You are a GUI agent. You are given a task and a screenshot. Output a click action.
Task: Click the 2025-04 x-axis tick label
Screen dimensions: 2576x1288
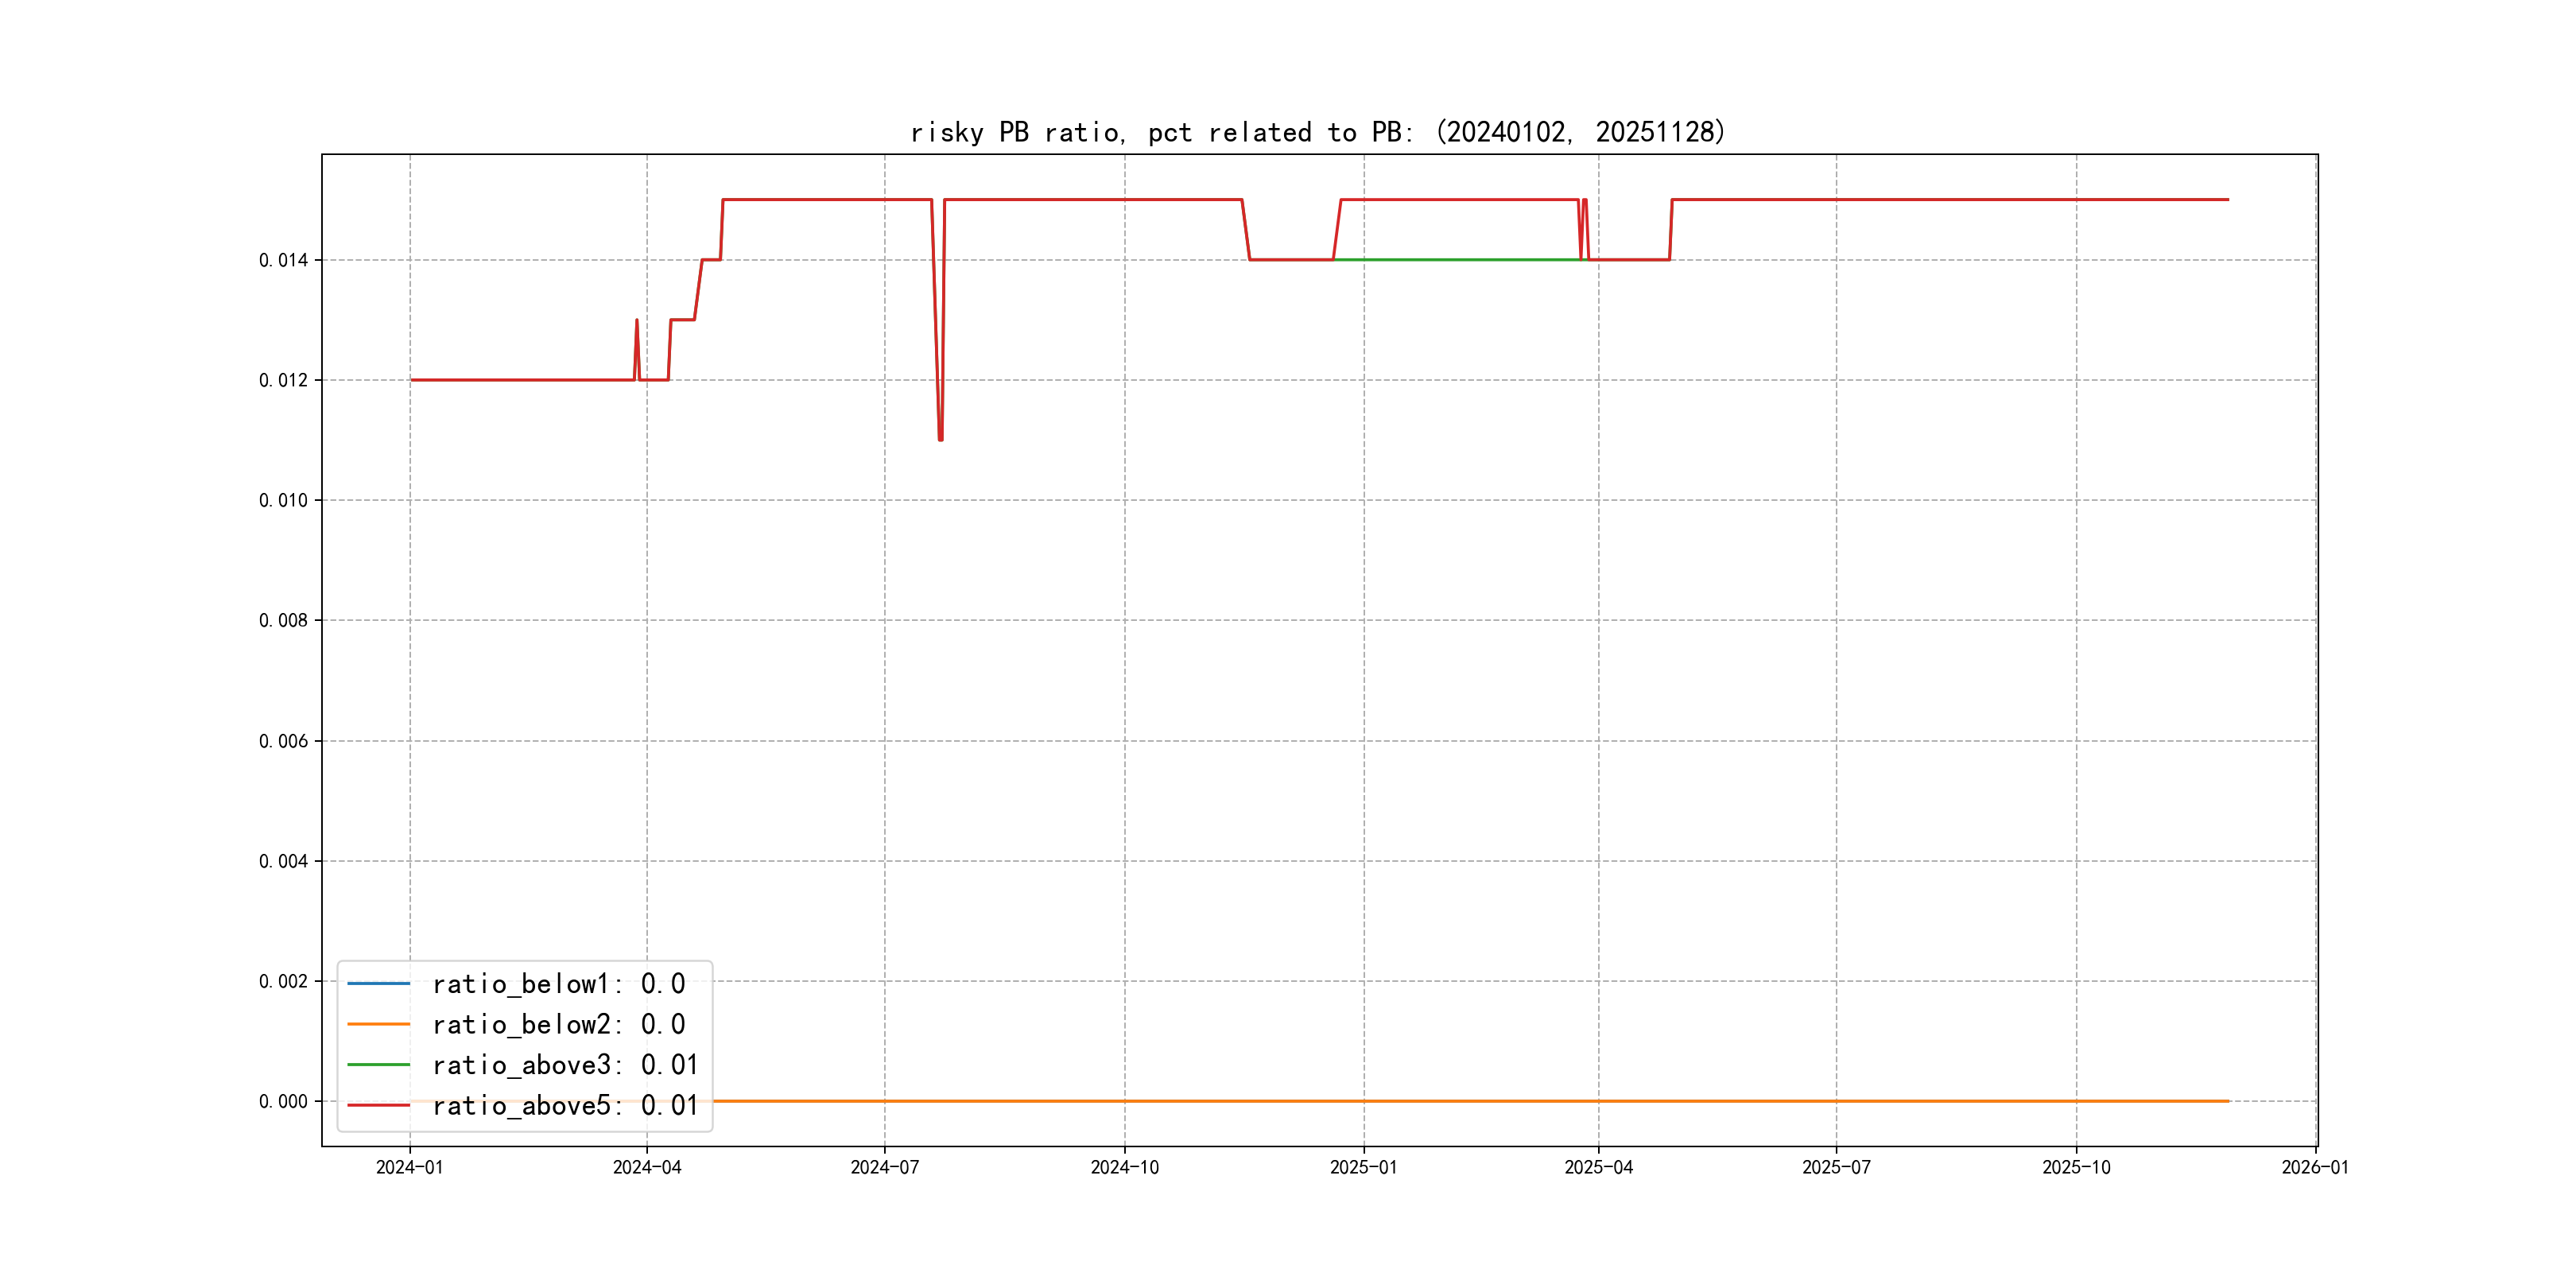click(x=1598, y=1167)
